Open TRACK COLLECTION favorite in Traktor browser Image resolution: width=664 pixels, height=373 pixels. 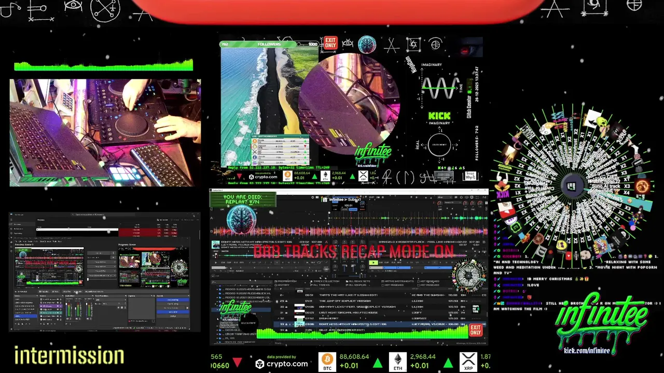[325, 281]
